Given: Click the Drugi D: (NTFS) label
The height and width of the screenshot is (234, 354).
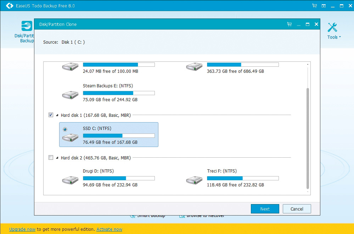Looking at the screenshot, I should (x=98, y=171).
